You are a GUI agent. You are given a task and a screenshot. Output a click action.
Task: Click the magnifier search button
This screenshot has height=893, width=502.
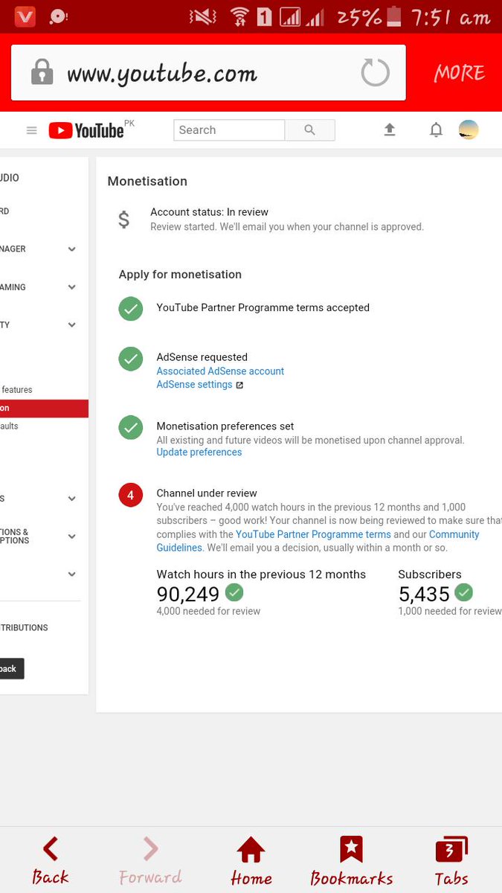pos(310,130)
